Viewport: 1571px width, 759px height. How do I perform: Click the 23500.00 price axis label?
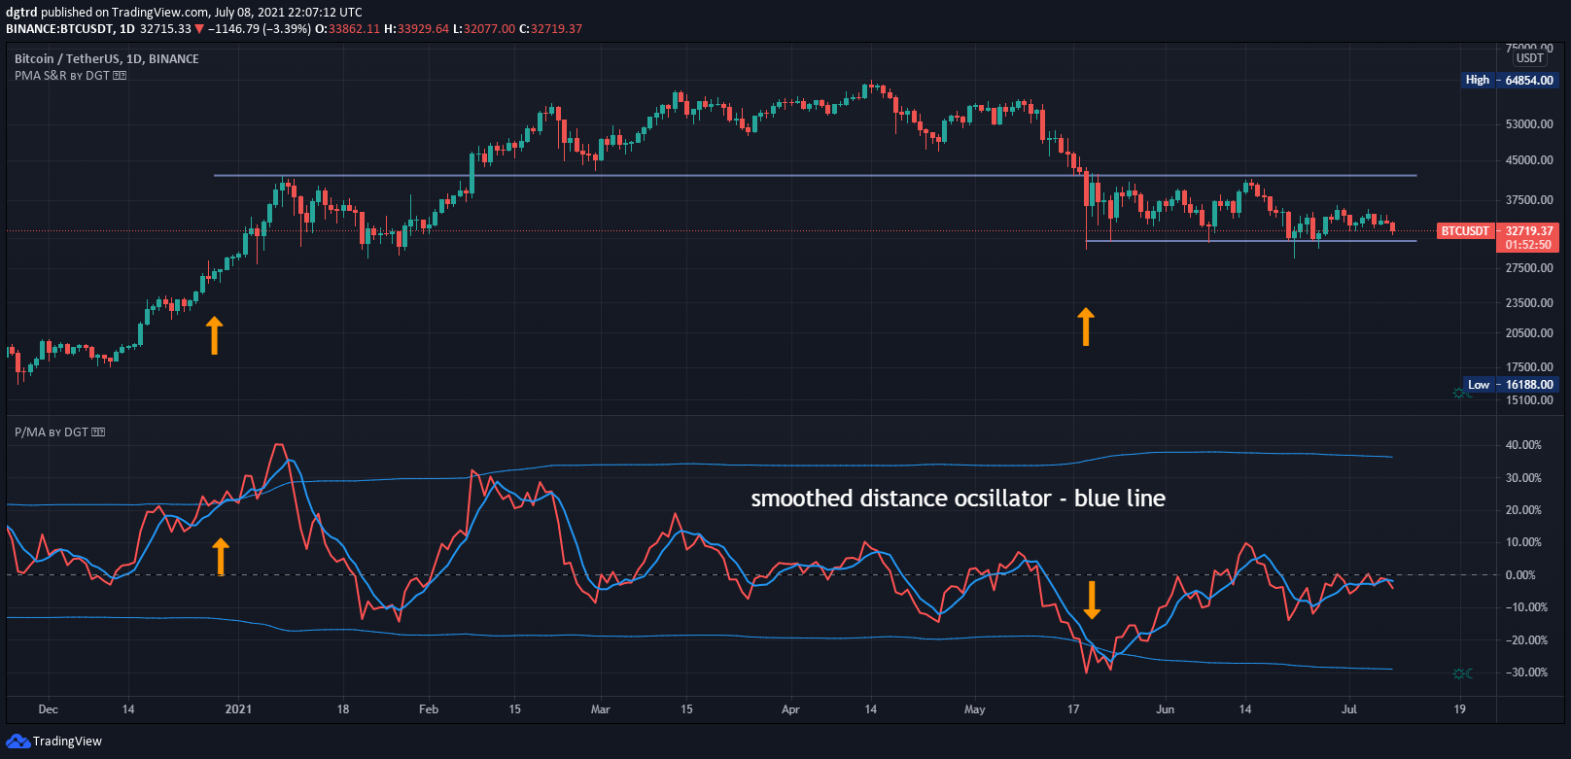tap(1529, 303)
